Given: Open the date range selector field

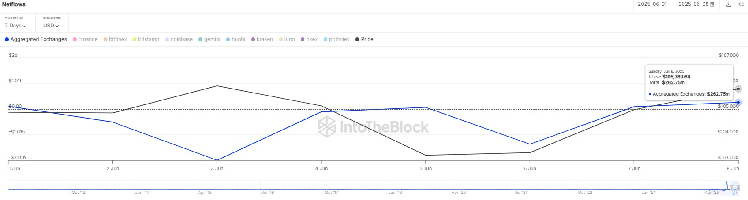Looking at the screenshot, I should point(676,4).
